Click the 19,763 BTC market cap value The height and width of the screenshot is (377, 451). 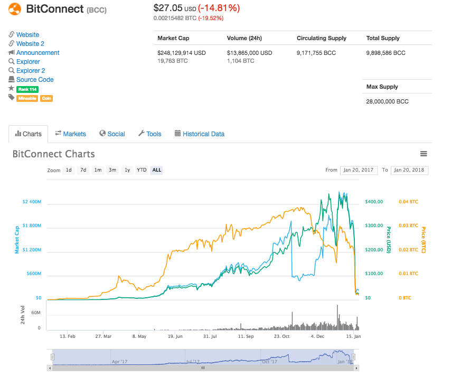(x=173, y=61)
